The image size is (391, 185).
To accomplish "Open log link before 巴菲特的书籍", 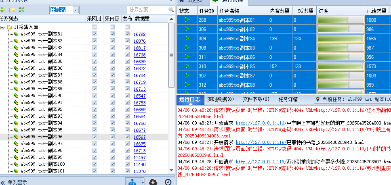I will tap(261, 143).
